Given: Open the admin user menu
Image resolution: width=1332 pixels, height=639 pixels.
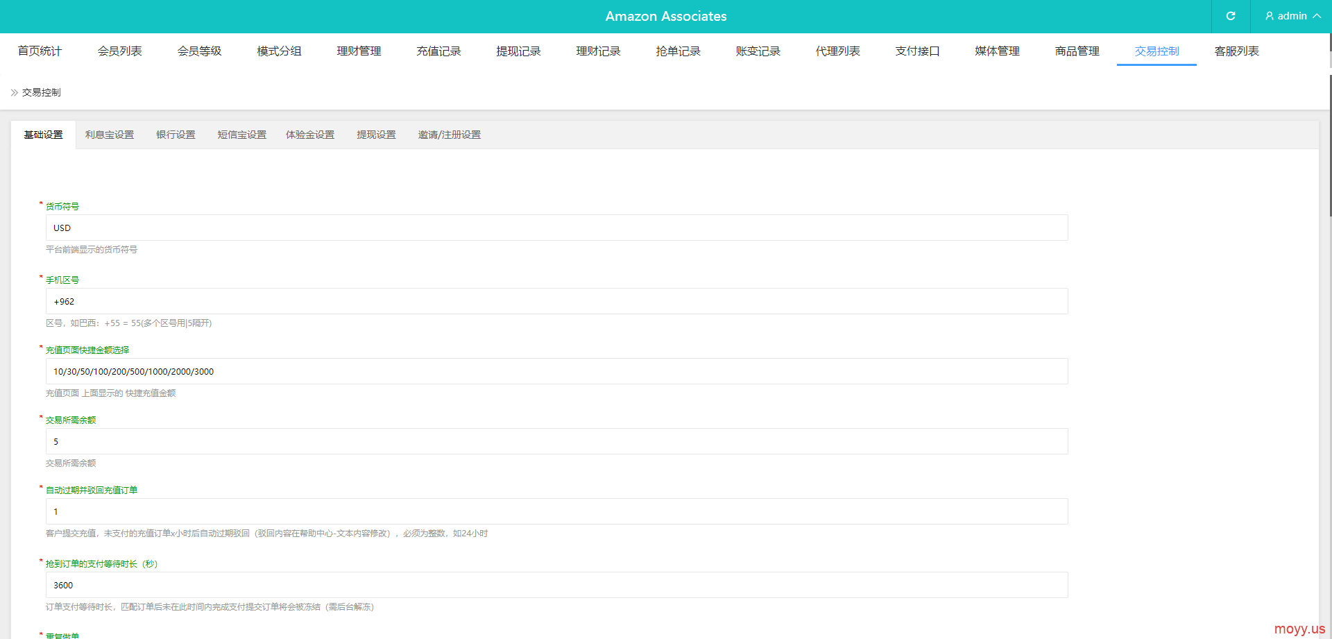Looking at the screenshot, I should click(x=1292, y=16).
